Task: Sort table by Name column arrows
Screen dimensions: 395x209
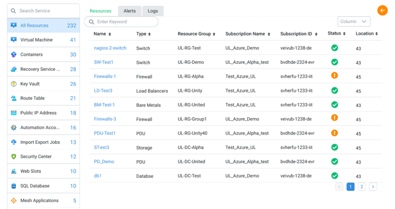Action: coord(110,34)
